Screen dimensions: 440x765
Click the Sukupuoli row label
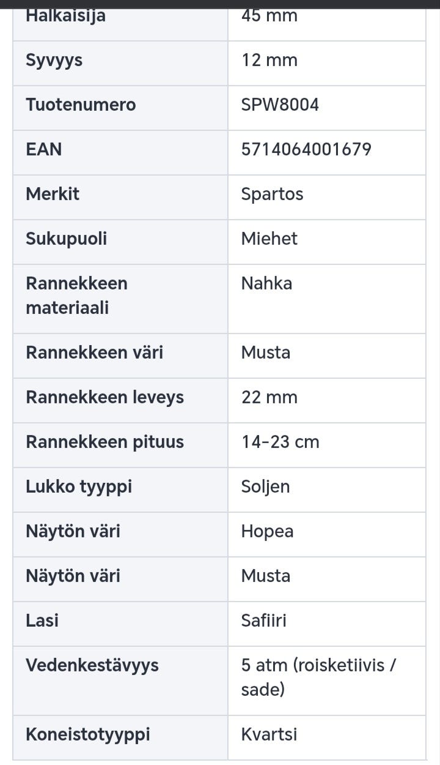[x=66, y=239]
